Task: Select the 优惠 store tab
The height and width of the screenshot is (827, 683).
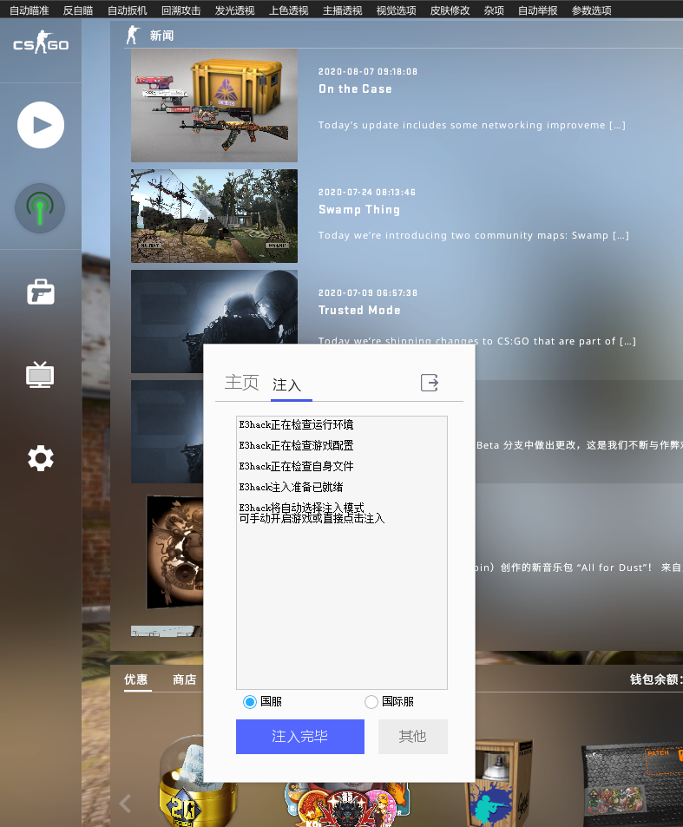Action: [x=135, y=679]
